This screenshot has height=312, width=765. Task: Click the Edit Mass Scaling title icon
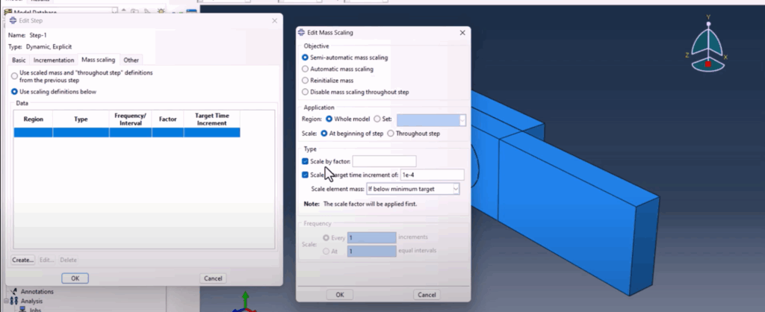click(x=302, y=33)
